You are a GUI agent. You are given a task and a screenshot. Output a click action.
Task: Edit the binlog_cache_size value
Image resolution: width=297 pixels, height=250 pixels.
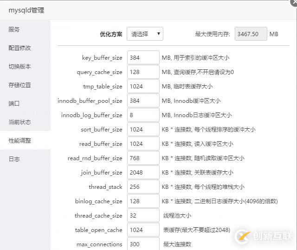point(143,201)
